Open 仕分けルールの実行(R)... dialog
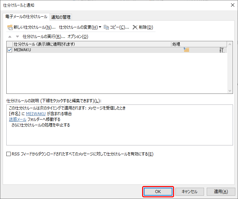The height and width of the screenshot is (199, 238). 44,37
